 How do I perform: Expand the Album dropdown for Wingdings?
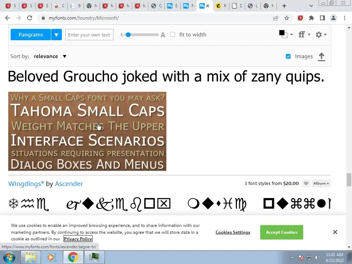coord(321,184)
